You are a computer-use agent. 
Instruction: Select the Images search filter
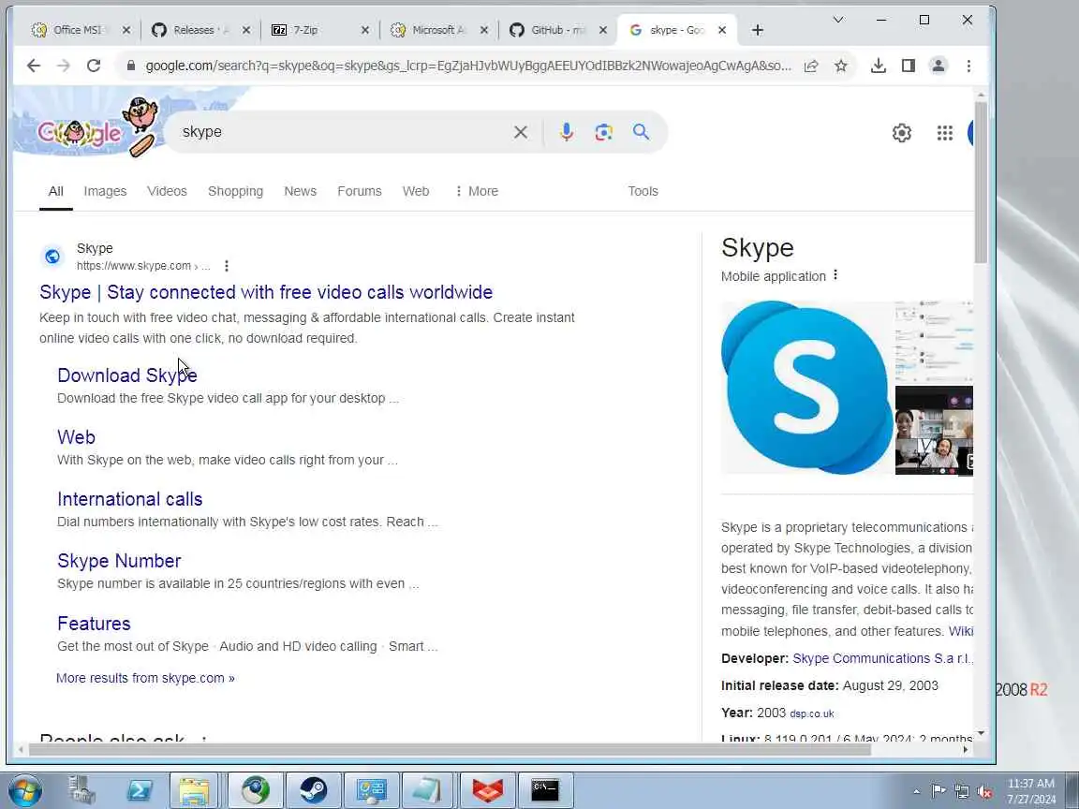pyautogui.click(x=105, y=191)
